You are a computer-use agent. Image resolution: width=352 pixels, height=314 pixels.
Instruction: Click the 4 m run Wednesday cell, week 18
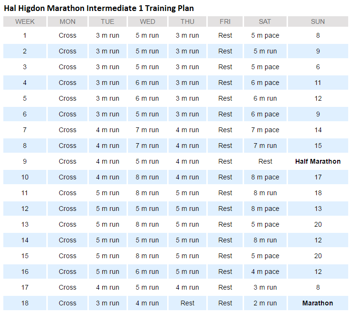[x=147, y=303]
